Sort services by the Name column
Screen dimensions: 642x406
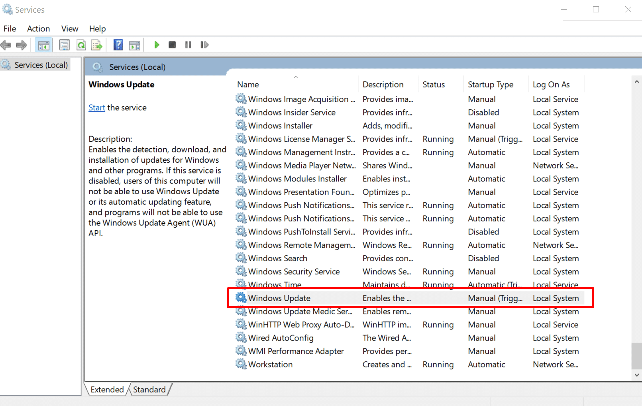click(x=247, y=84)
